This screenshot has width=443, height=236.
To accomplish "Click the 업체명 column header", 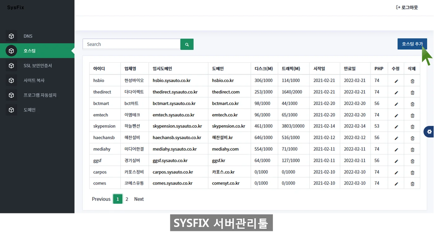I will (x=130, y=69).
